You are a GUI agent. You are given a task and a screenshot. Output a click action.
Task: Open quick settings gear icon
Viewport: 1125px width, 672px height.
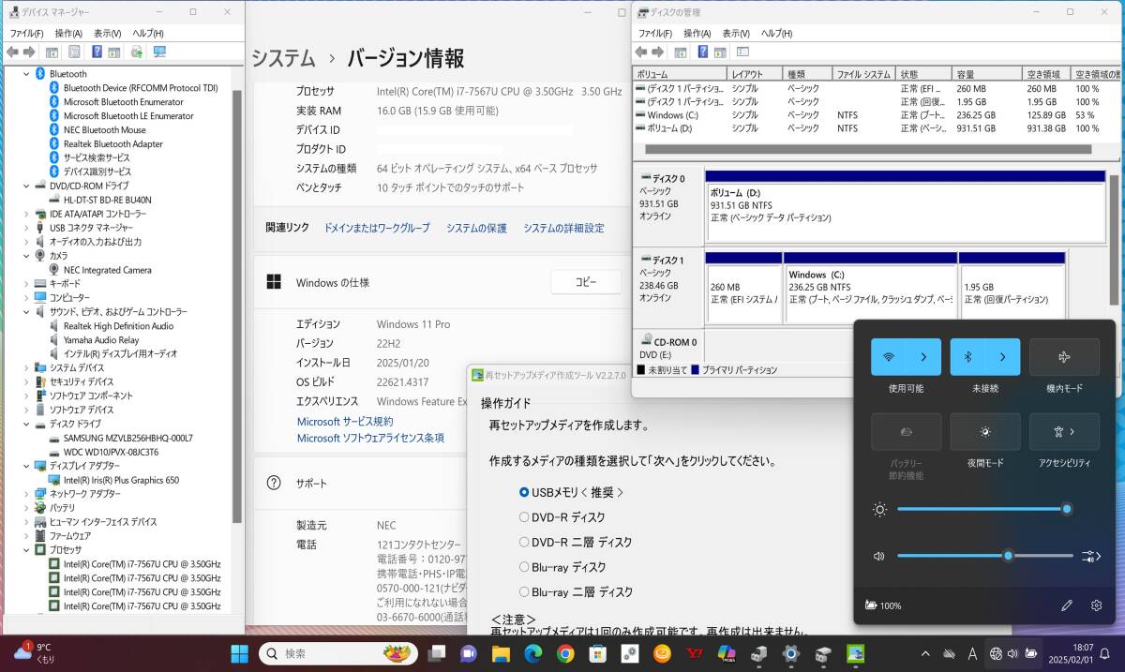point(1096,605)
